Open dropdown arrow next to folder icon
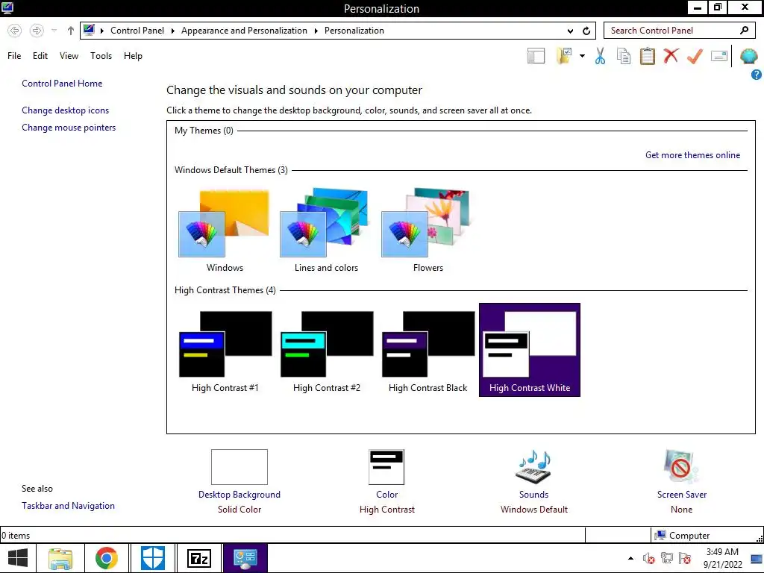The height and width of the screenshot is (573, 764). click(x=582, y=56)
